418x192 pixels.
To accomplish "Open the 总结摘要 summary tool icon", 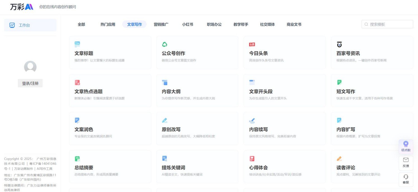I will click(x=77, y=158).
